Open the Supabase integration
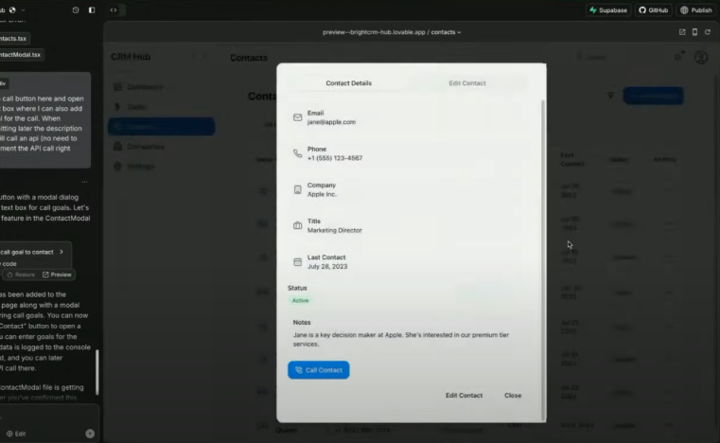The width and height of the screenshot is (720, 443). coord(608,9)
